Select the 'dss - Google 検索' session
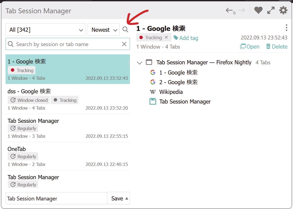This screenshot has width=293, height=209. pos(68,99)
